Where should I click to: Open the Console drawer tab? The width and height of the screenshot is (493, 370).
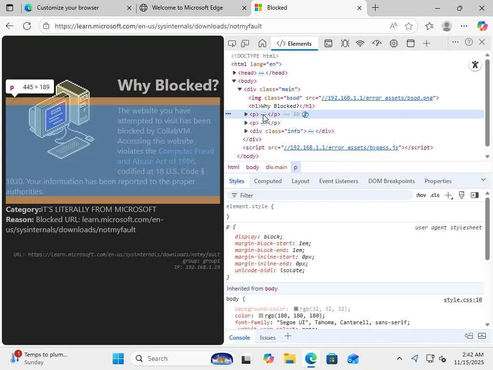pos(240,337)
